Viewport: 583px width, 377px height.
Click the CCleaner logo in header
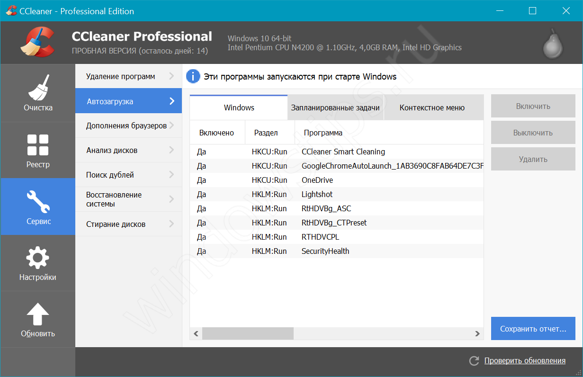coord(38,42)
